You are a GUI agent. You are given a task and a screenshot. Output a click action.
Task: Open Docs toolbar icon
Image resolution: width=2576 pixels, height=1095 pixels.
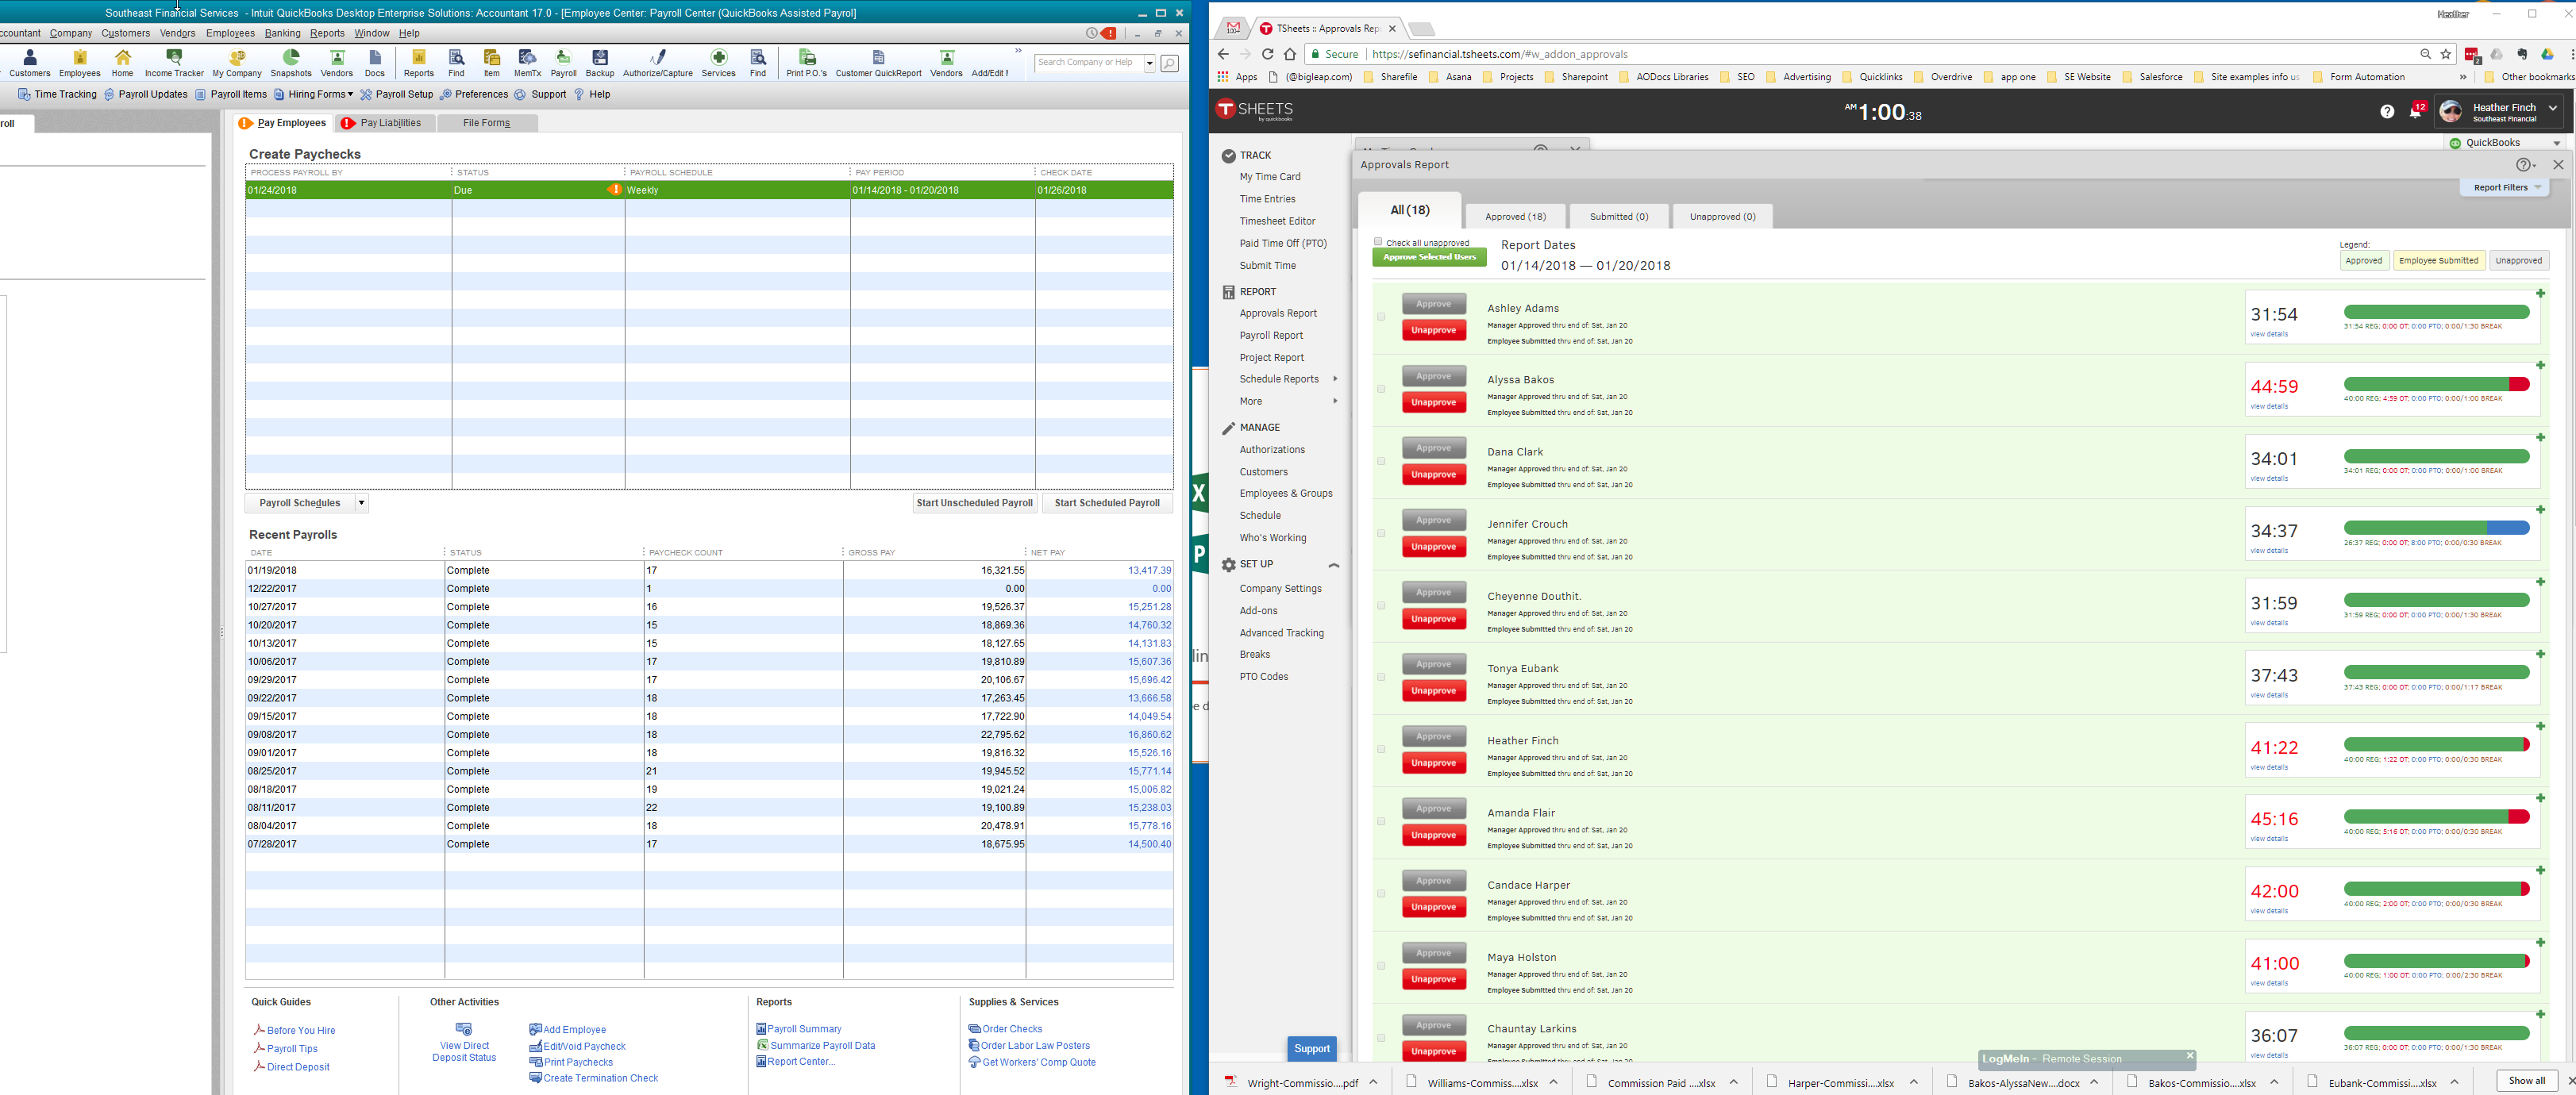coord(375,62)
